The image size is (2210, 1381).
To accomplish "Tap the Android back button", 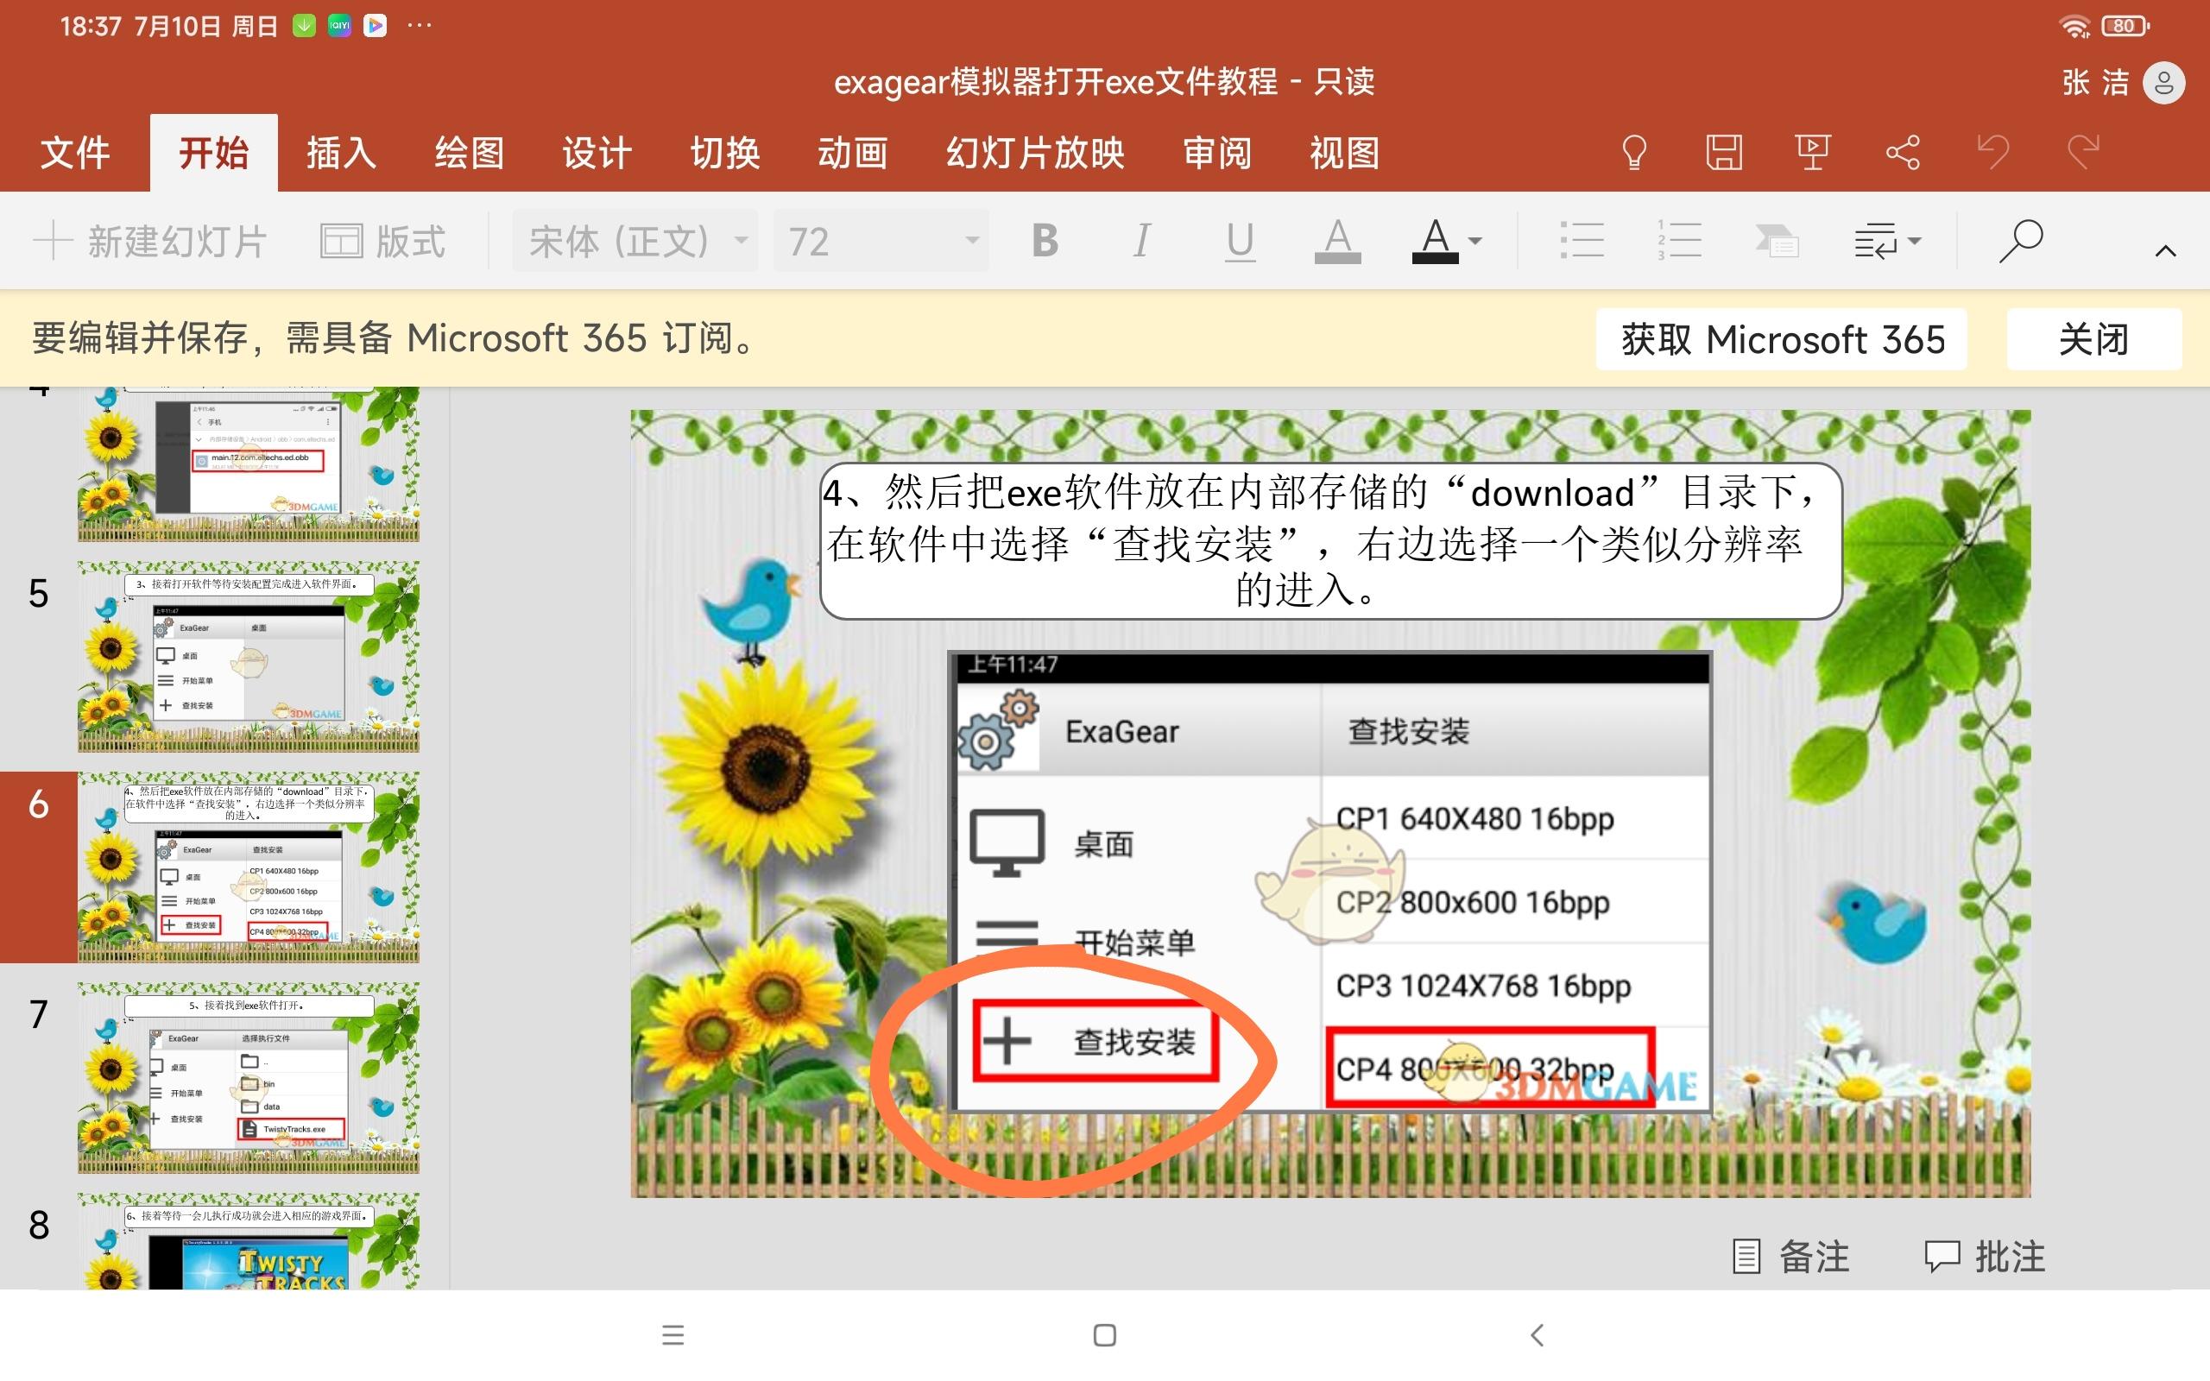I will [1537, 1335].
